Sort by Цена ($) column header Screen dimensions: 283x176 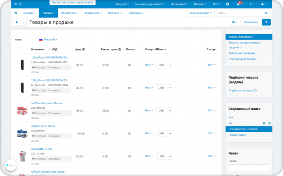click(80, 50)
